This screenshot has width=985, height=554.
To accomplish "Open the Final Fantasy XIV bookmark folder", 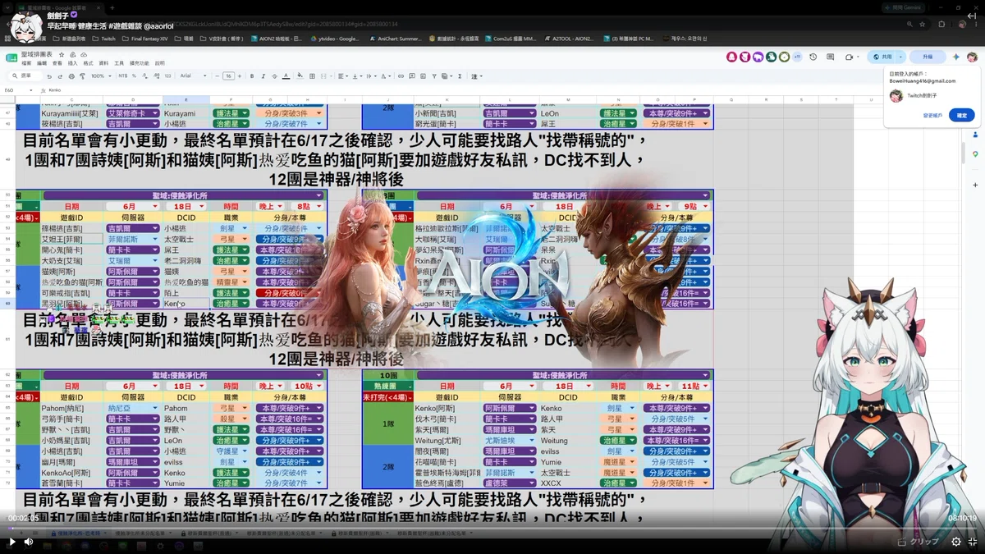I will (x=146, y=39).
